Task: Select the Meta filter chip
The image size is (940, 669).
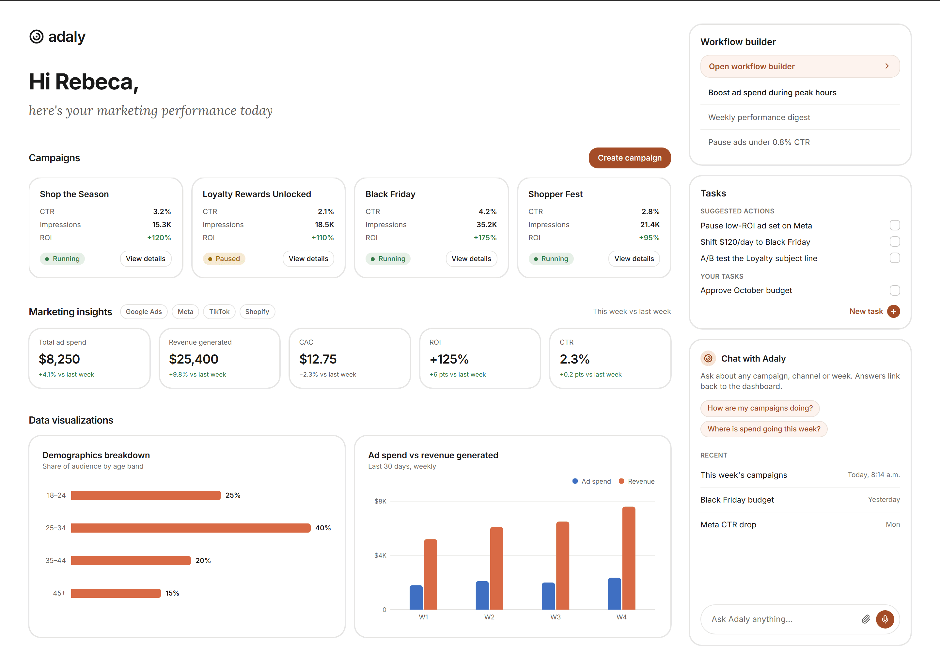Action: click(x=185, y=311)
